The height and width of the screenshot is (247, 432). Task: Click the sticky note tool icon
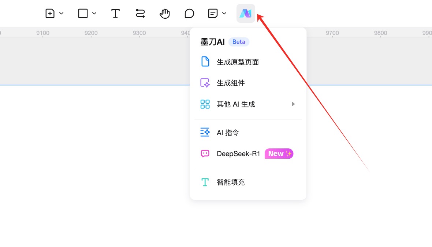(x=213, y=13)
